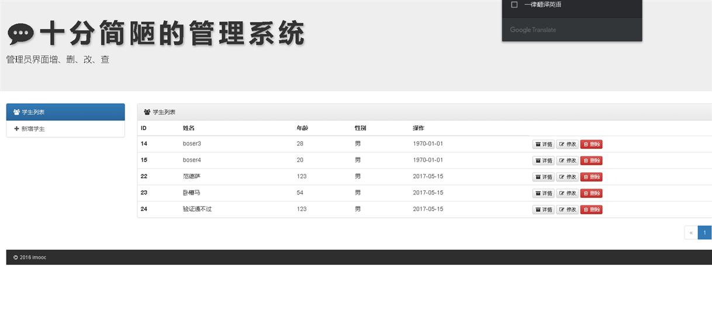Select page 1 in pagination
712x335 pixels.
(704, 233)
